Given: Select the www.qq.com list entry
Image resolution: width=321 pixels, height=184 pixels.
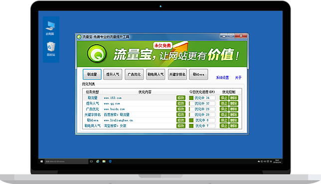Looking at the screenshot, I should pyautogui.click(x=112, y=103).
